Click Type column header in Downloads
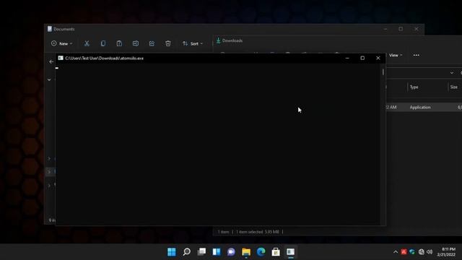The image size is (462, 260). point(414,87)
